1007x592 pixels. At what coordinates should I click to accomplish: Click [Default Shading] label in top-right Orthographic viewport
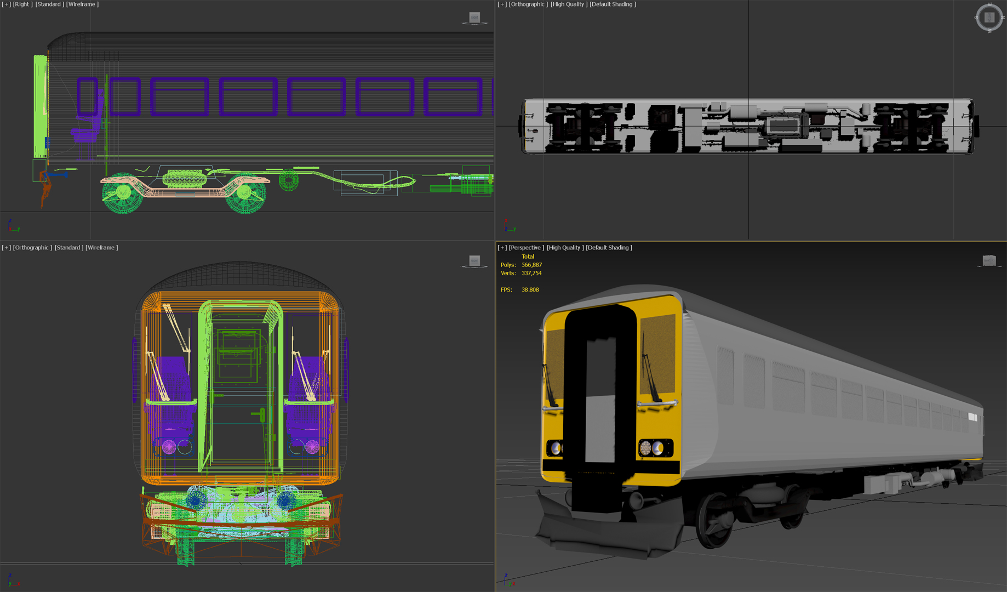(613, 4)
